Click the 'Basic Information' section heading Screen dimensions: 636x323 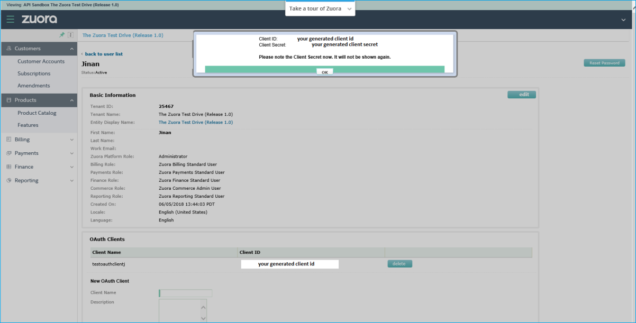[113, 95]
